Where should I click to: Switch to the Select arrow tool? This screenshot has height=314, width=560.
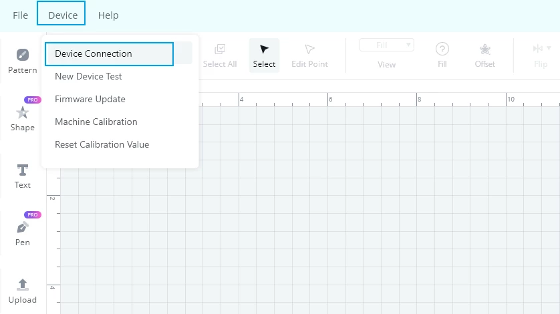[264, 55]
